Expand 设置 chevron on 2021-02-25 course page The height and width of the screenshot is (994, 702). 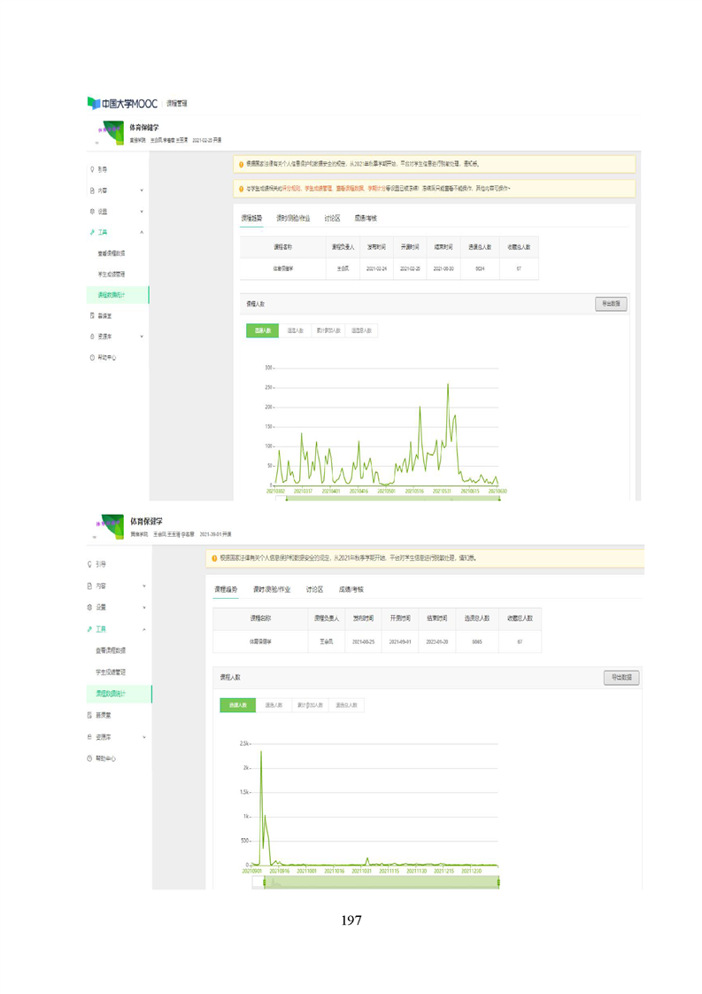(142, 211)
